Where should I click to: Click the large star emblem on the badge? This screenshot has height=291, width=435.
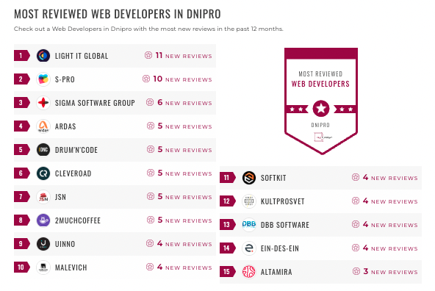point(321,109)
